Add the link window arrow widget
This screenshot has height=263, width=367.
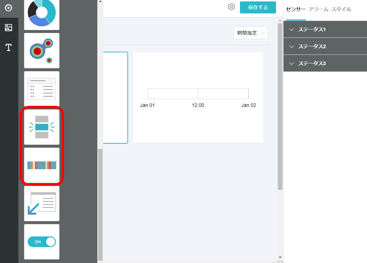click(42, 204)
